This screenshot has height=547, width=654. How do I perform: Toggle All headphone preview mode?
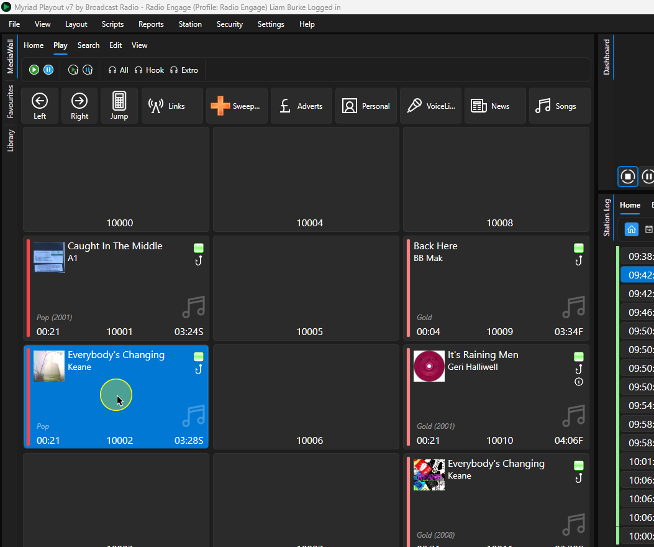tap(118, 70)
